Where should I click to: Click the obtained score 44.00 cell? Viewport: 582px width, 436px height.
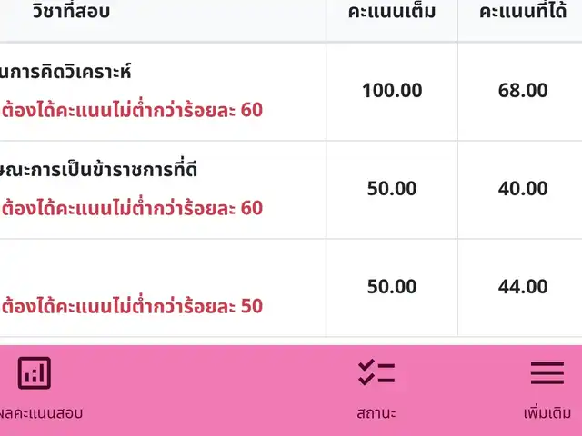coord(523,287)
